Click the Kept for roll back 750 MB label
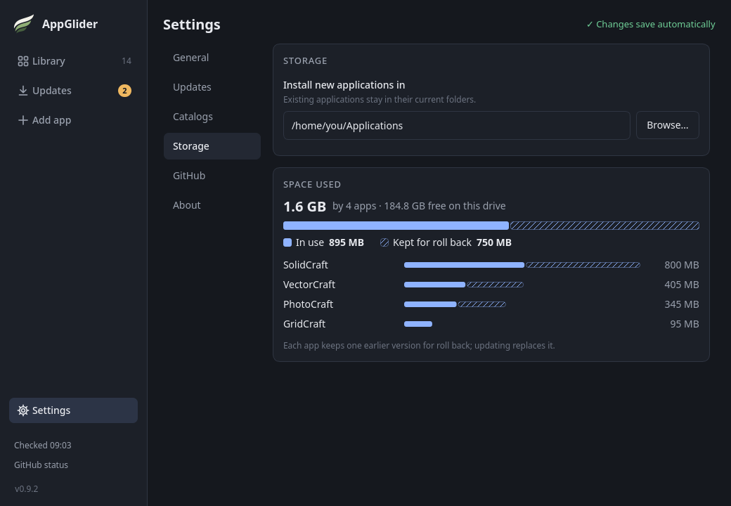Image resolution: width=731 pixels, height=506 pixels. pos(446,242)
